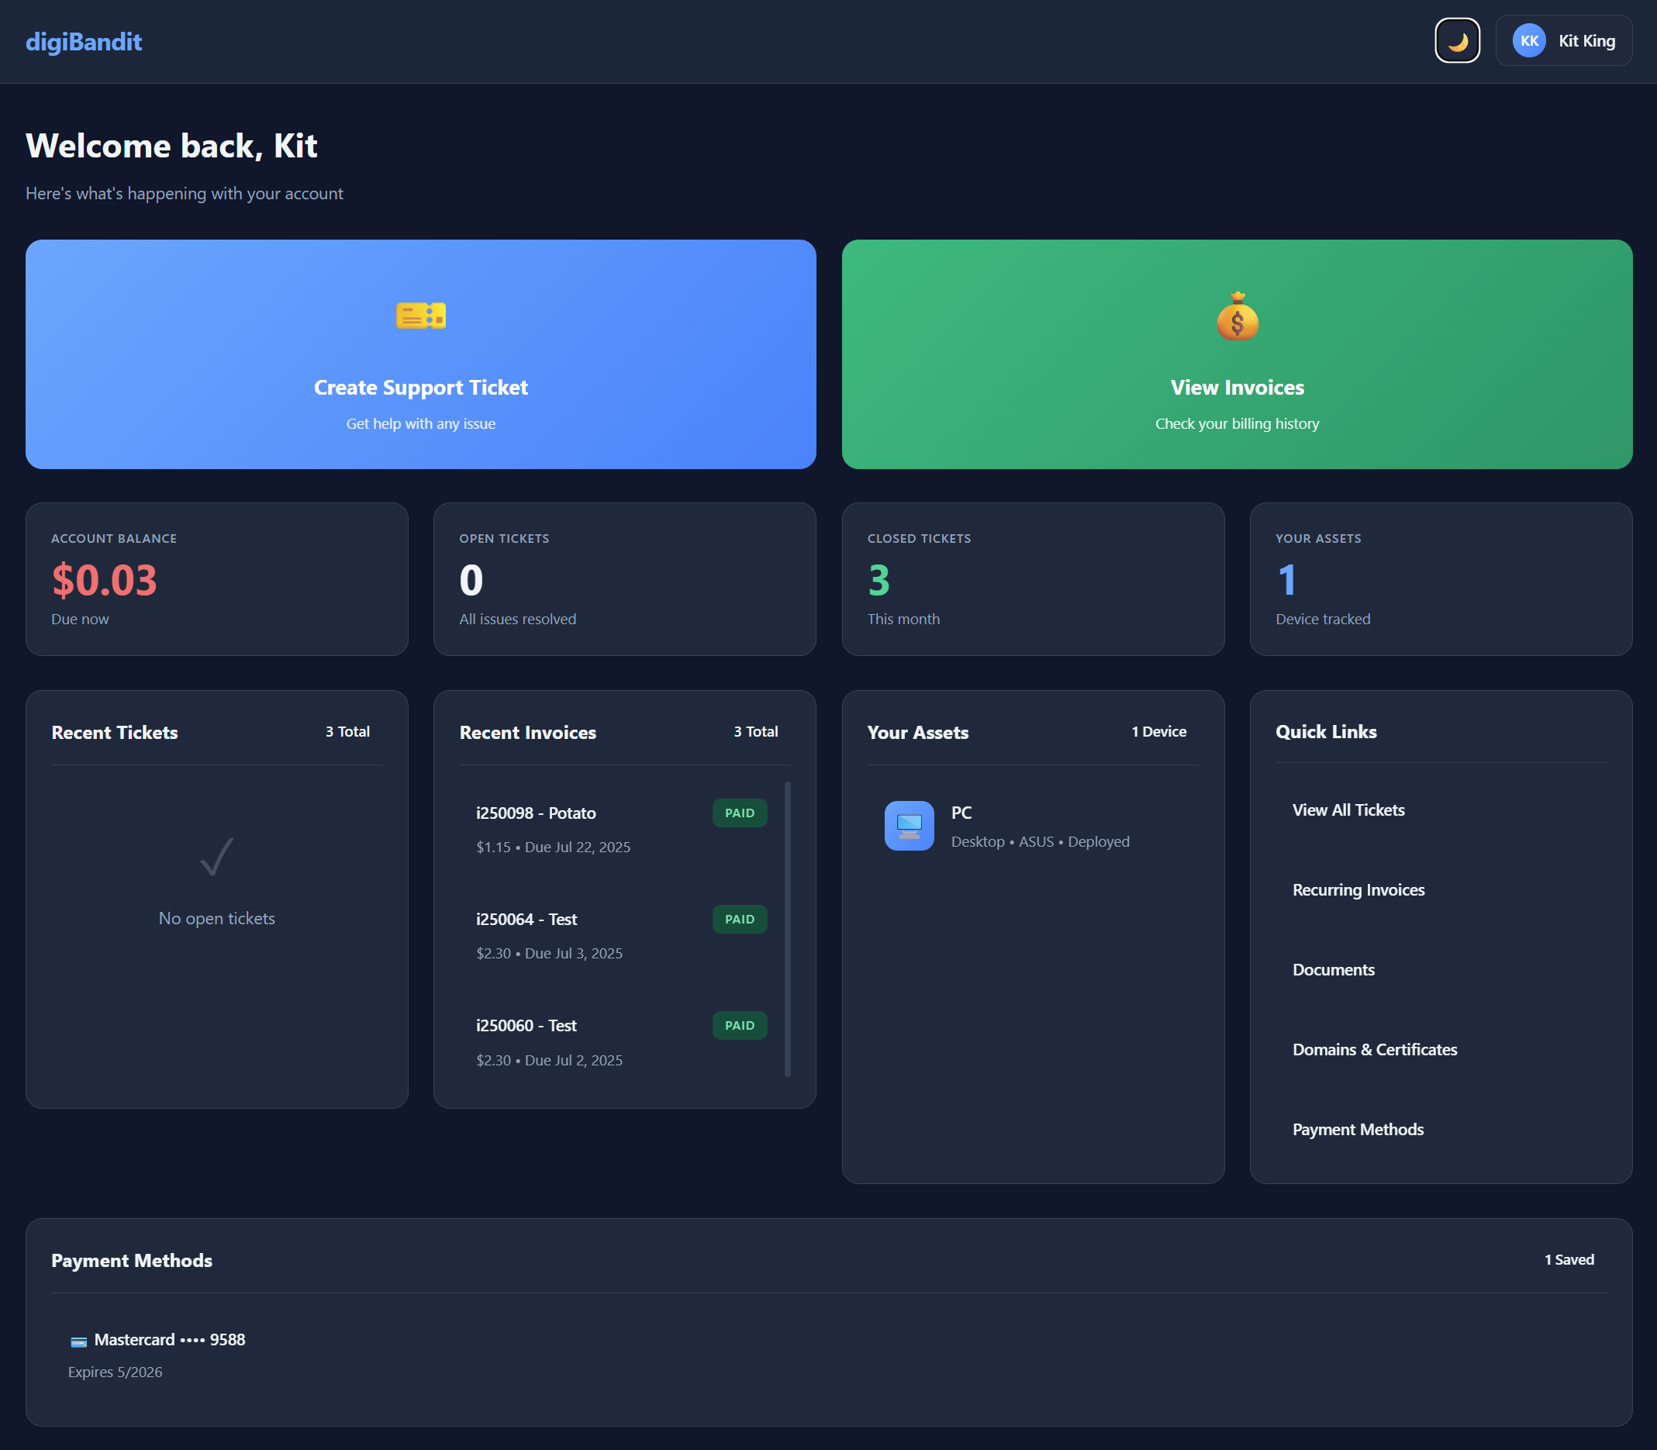Click the Mastercard credit card icon
Viewport: 1657px width, 1450px height.
click(x=78, y=1341)
